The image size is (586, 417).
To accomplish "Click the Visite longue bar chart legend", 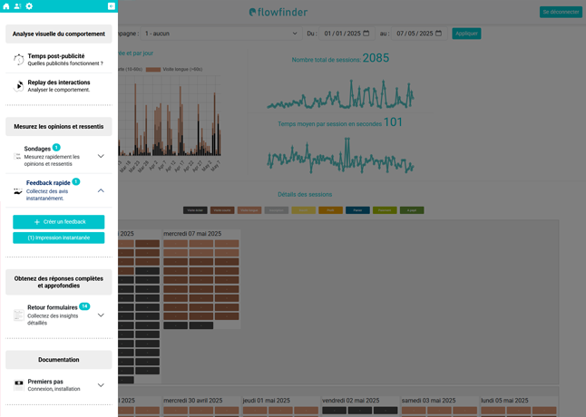I will point(174,69).
